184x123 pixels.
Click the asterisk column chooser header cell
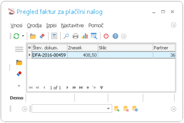tap(29, 48)
